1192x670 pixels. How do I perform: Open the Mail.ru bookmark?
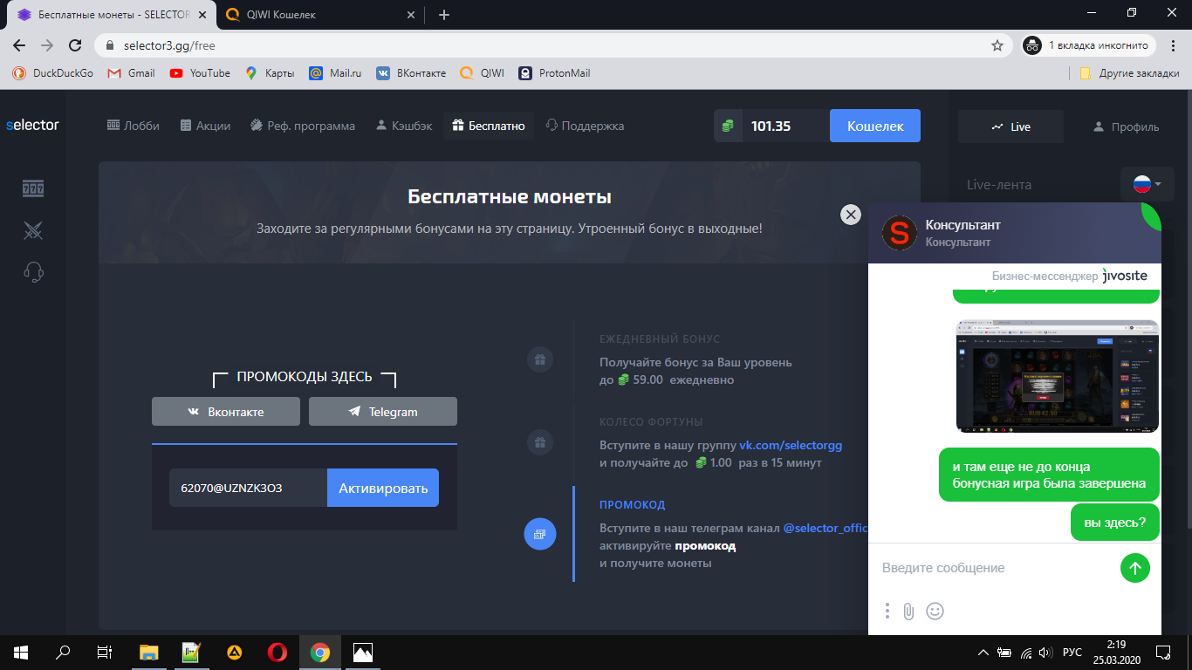click(335, 73)
